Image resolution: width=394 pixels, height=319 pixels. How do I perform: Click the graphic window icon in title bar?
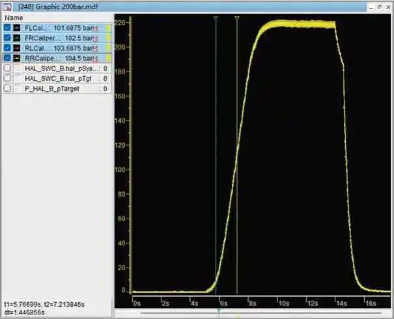(7, 7)
